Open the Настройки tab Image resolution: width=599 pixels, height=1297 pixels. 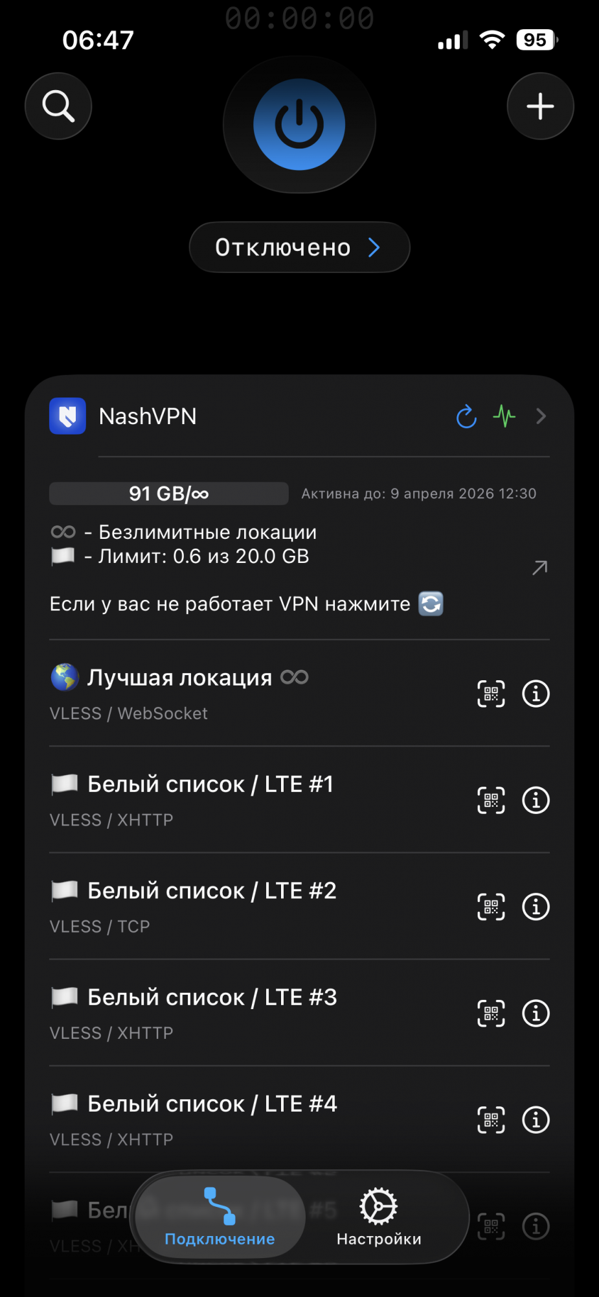click(x=379, y=1217)
